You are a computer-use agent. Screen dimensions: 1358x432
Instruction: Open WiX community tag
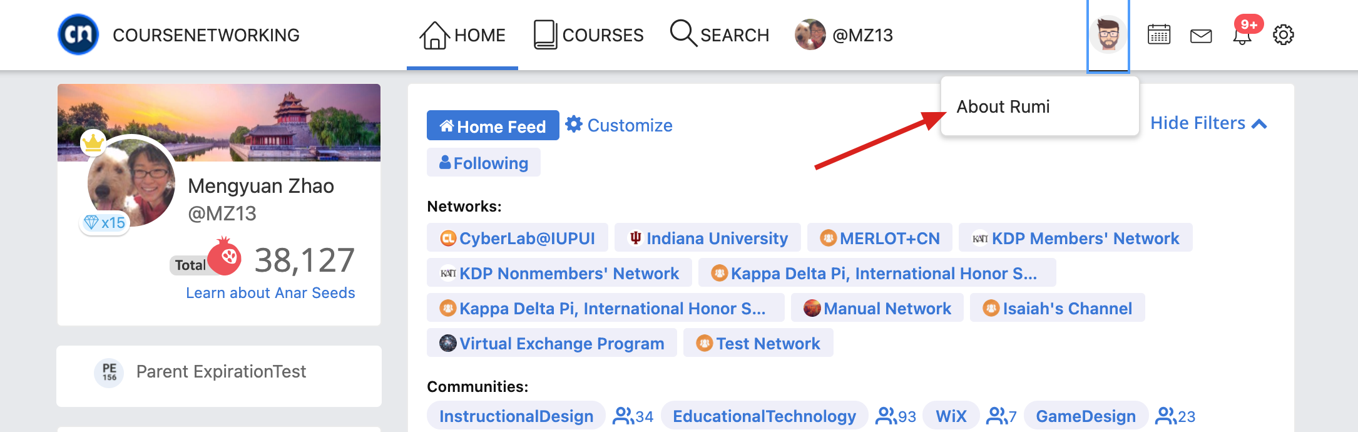coord(951,416)
